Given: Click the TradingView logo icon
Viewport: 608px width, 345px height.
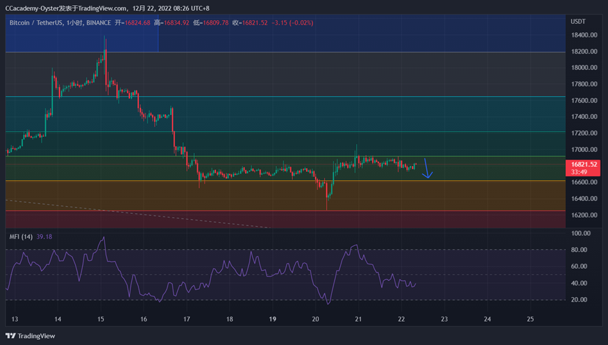Looking at the screenshot, I should pyautogui.click(x=10, y=336).
